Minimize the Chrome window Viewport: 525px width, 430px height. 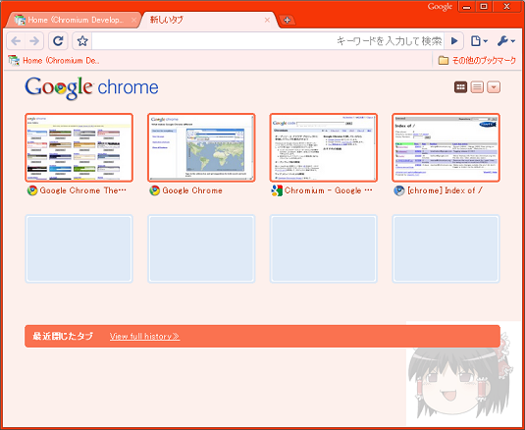click(467, 6)
